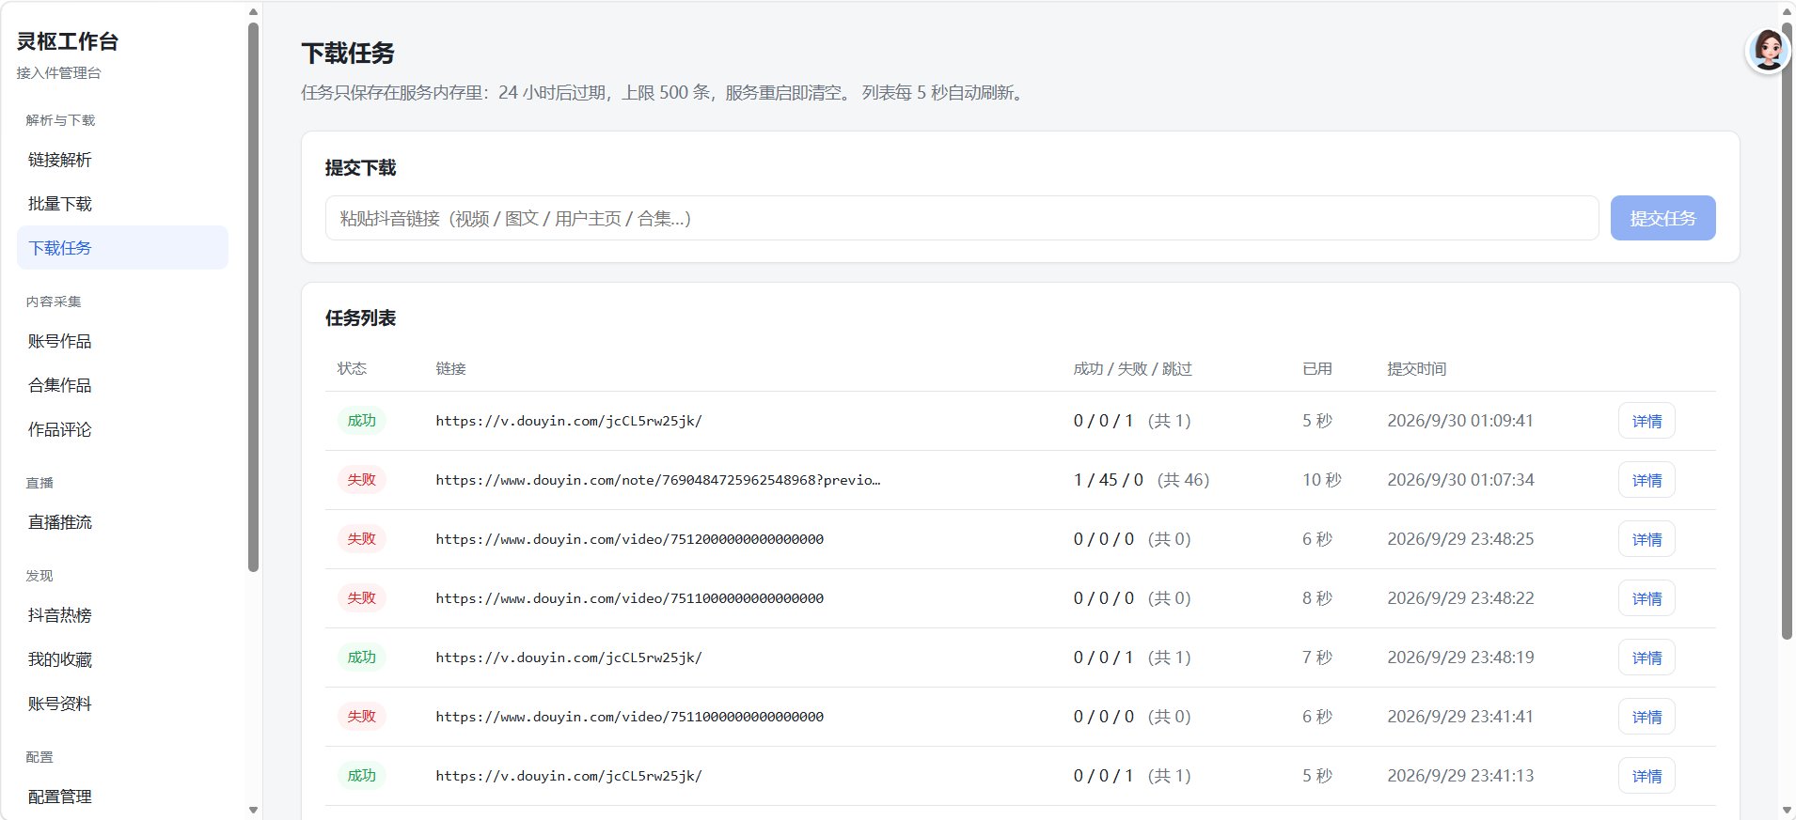1796x820 pixels.
Task: Open 详情 for the 01:09:41 task
Action: coord(1646,421)
